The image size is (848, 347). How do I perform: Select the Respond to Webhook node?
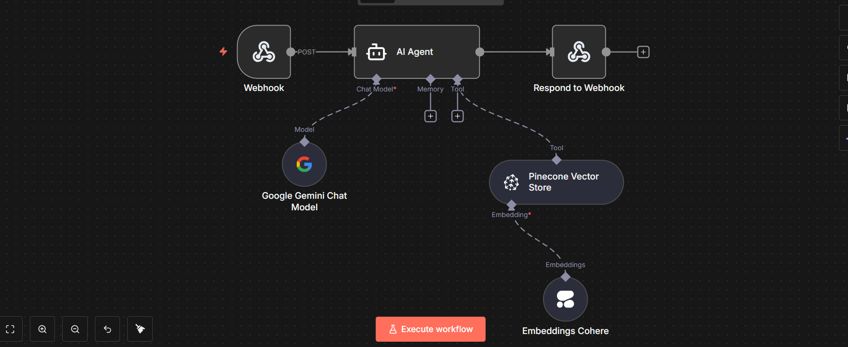pos(579,52)
